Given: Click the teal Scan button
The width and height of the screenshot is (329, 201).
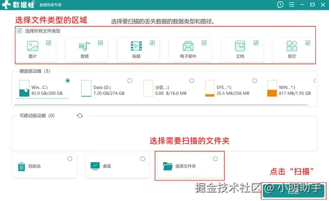Looking at the screenshot, I should point(293,191).
